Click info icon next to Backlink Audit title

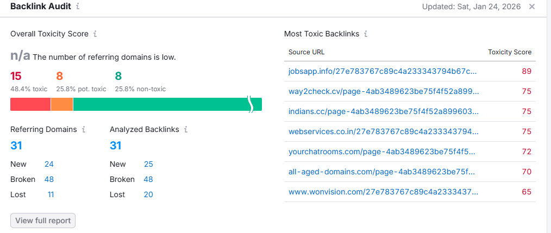[78, 7]
